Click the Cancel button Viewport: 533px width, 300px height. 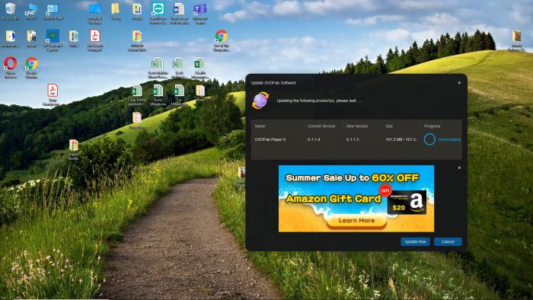coord(448,241)
